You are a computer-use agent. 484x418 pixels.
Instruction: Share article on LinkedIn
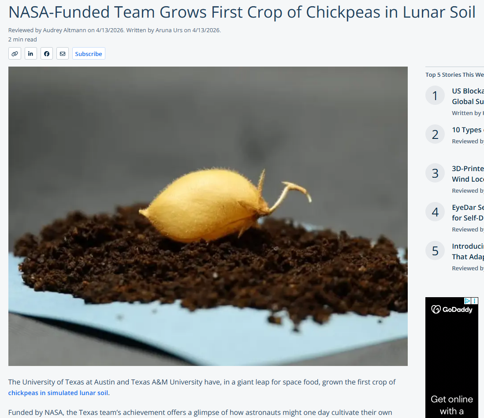(30, 53)
